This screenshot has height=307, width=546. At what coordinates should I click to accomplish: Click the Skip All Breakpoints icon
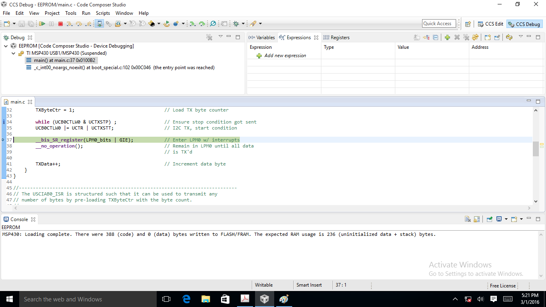pyautogui.click(x=213, y=24)
